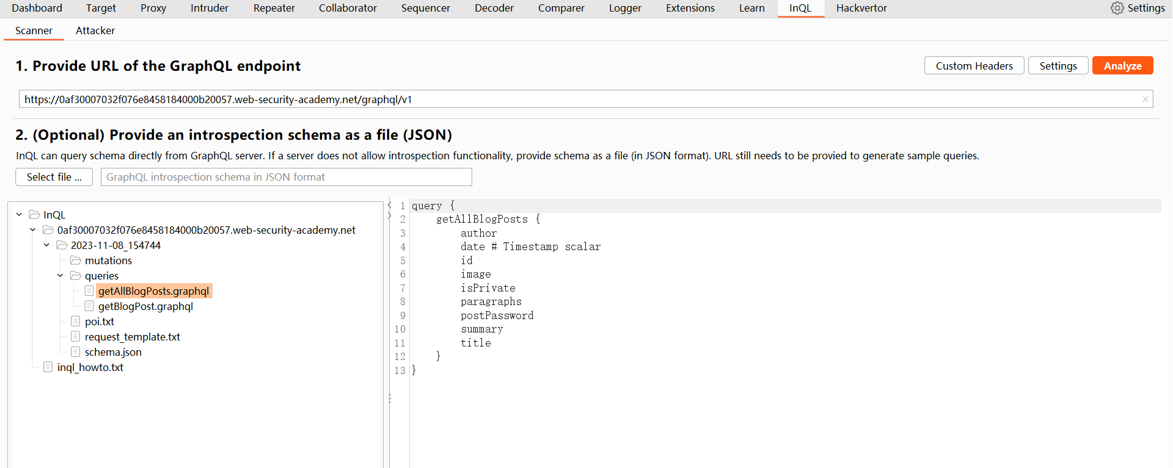Click the request_template.txt file icon

(76, 337)
